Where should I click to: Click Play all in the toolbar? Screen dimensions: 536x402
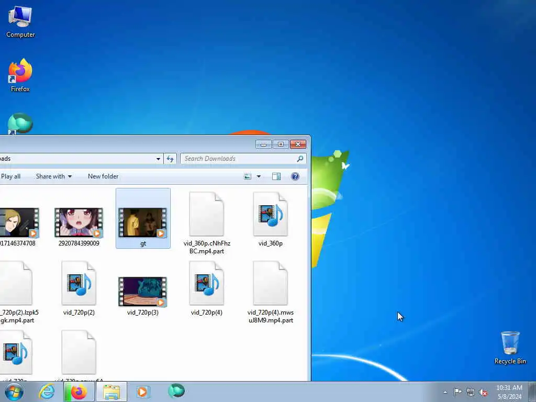tap(10, 176)
